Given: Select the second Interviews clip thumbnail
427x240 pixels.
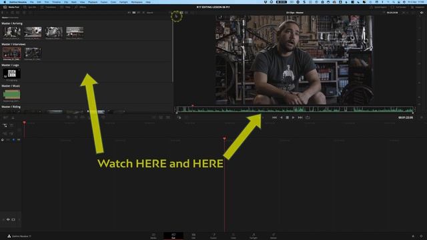Looking at the screenshot, I should click(33, 53).
